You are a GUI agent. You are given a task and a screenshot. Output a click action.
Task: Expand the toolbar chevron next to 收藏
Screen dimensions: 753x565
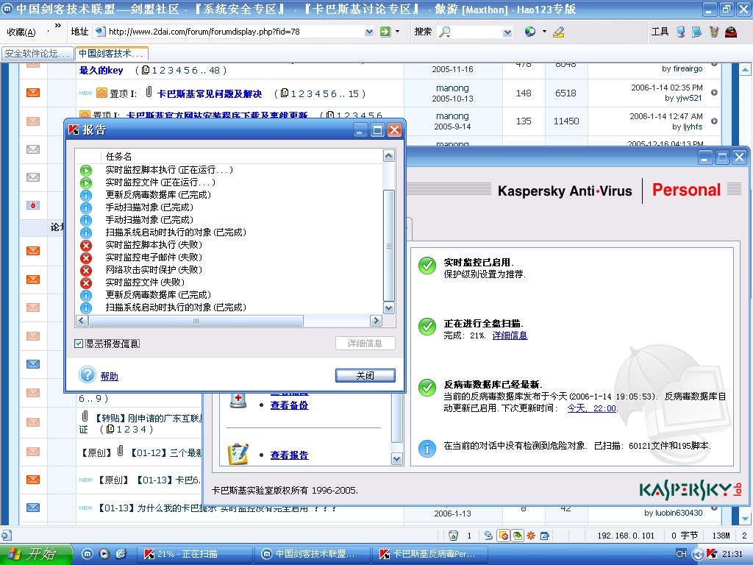[58, 26]
